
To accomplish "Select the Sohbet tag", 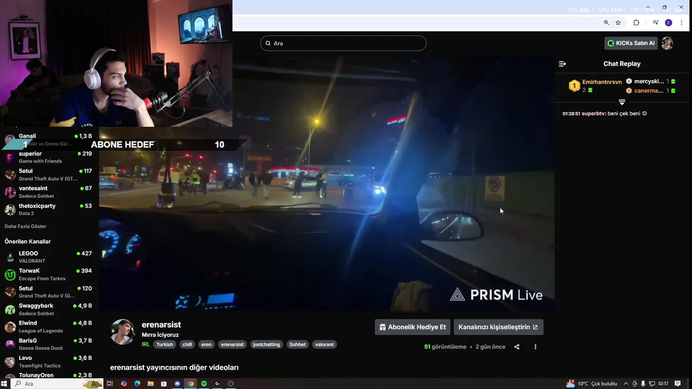I will tap(297, 344).
